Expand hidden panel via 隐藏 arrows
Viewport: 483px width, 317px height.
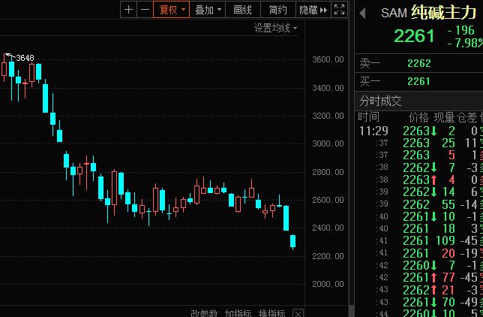(x=313, y=10)
